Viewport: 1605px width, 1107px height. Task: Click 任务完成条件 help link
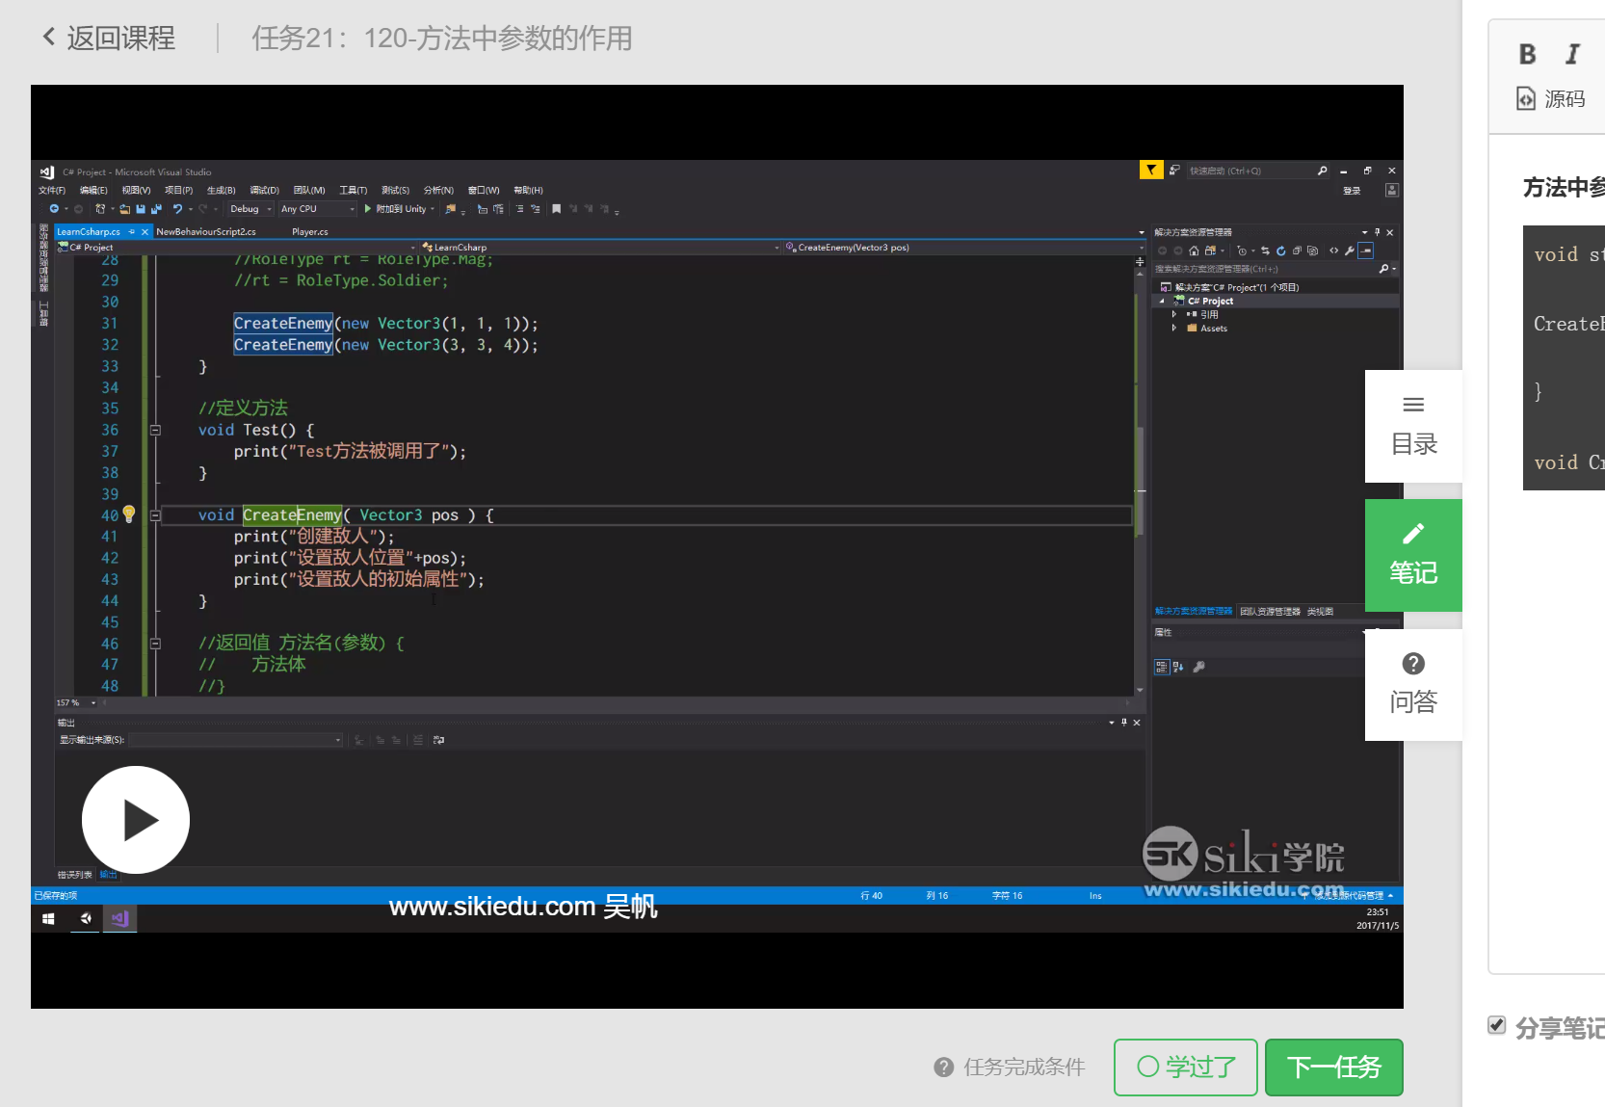[x=1010, y=1067]
